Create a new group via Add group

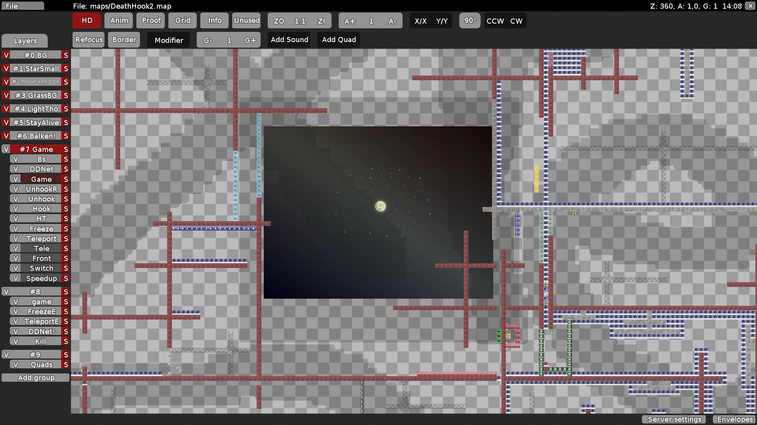(x=35, y=377)
